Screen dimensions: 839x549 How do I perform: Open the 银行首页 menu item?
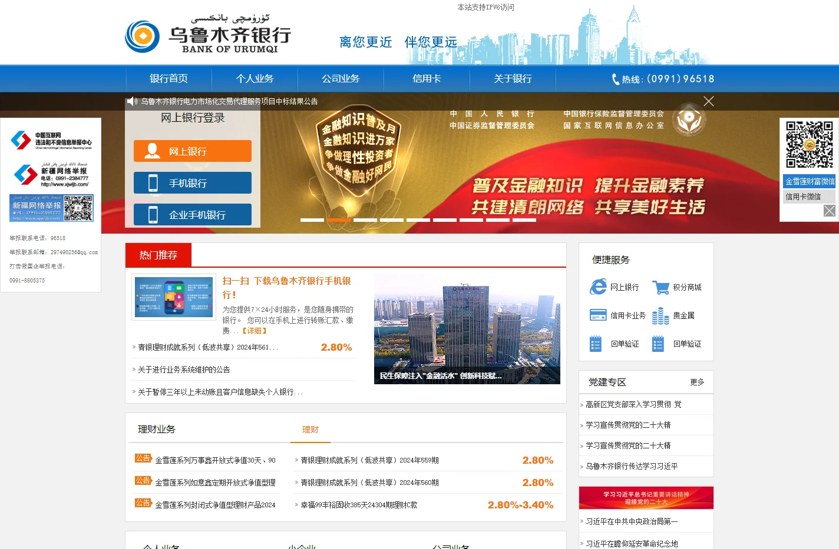[x=169, y=79]
